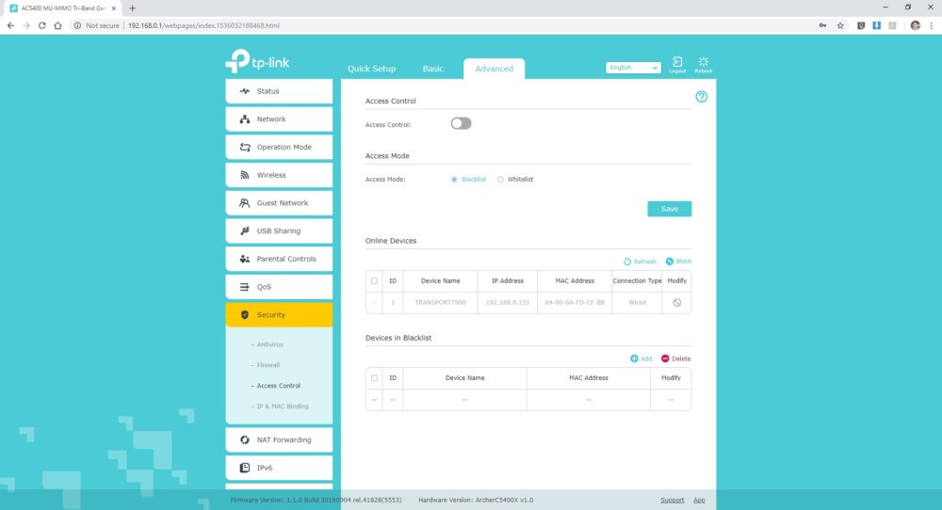The image size is (942, 510).
Task: Click the site info Not secure icon
Action: (77, 25)
